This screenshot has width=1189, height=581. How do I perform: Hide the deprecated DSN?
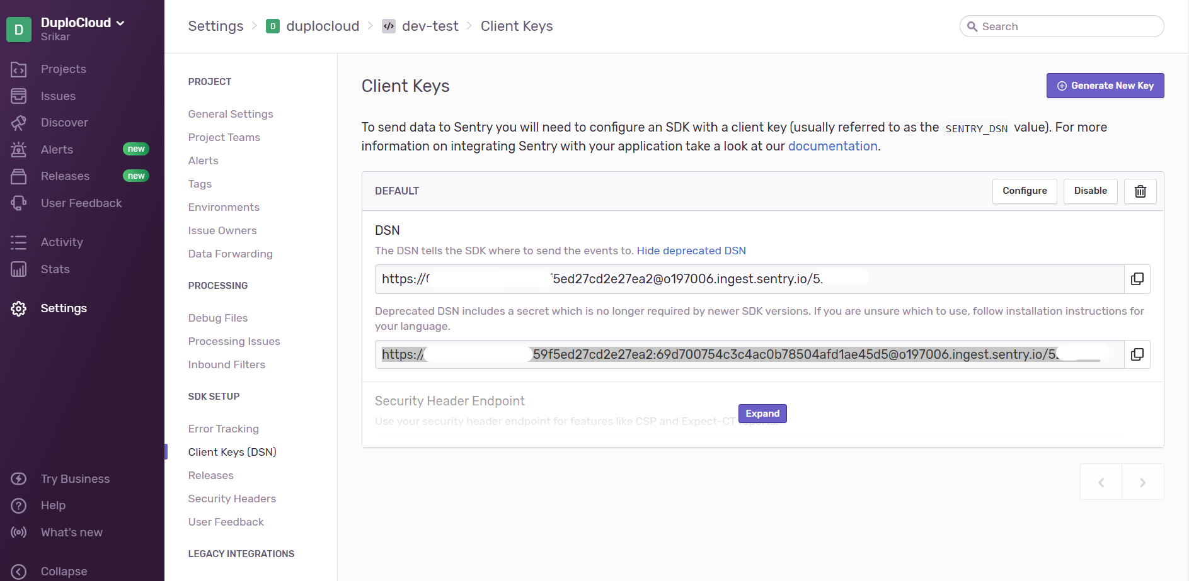pyautogui.click(x=691, y=251)
